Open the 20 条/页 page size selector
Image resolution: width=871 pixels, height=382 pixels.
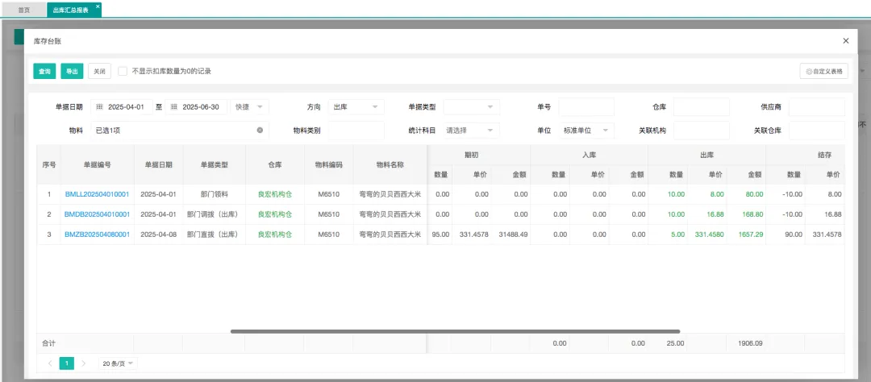(118, 363)
